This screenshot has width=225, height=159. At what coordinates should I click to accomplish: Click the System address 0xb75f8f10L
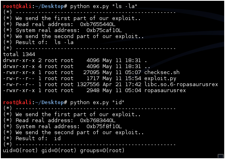[x=104, y=127]
